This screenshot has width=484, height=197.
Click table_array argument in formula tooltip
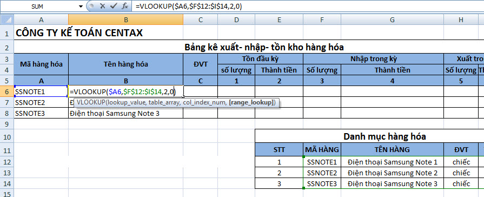[164, 102]
